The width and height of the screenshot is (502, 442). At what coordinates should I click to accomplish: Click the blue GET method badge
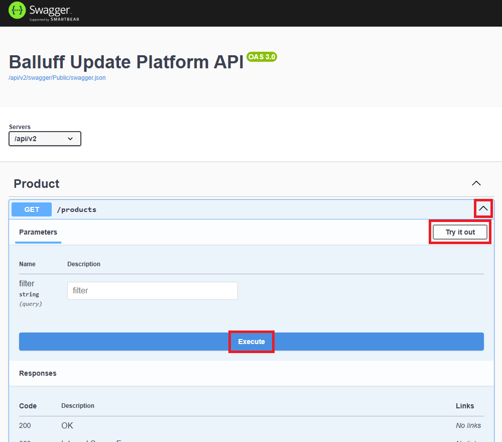tap(32, 209)
